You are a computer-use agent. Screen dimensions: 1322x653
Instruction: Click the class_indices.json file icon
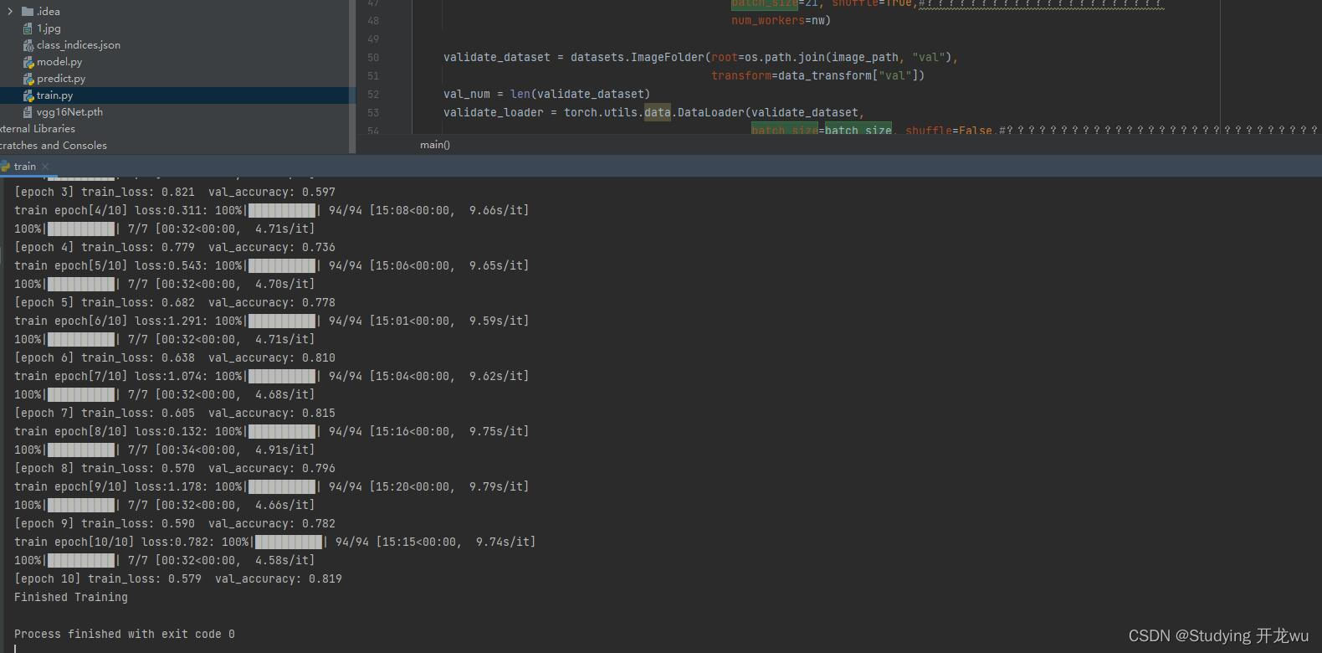pos(28,45)
